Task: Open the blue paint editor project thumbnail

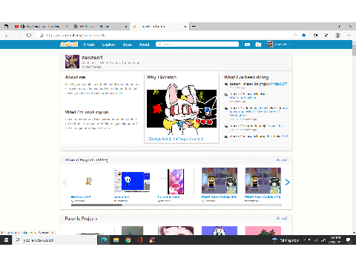Action: pyautogui.click(x=132, y=181)
